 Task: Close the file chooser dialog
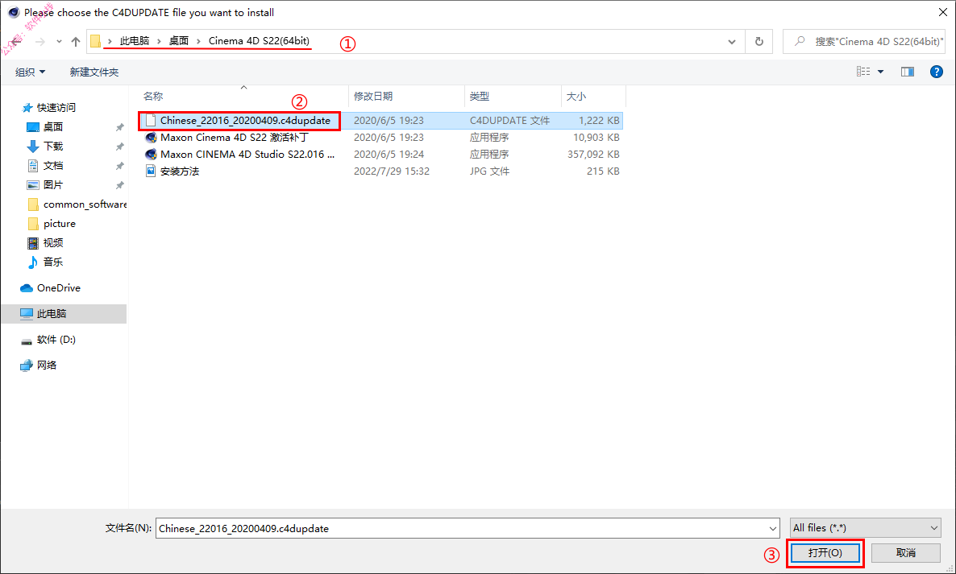coord(942,12)
